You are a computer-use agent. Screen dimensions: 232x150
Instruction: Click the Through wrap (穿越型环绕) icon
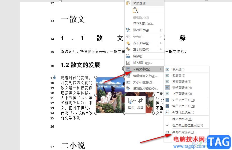167,88
